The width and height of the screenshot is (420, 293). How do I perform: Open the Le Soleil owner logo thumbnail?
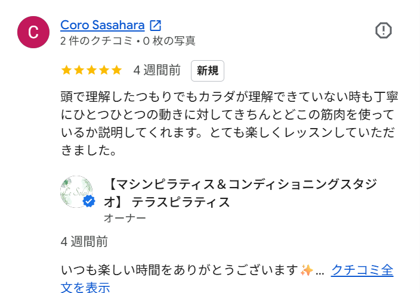click(x=76, y=192)
